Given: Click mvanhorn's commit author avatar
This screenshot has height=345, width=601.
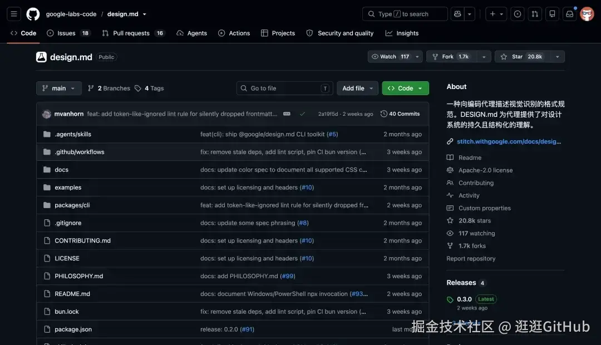Looking at the screenshot, I should point(46,114).
